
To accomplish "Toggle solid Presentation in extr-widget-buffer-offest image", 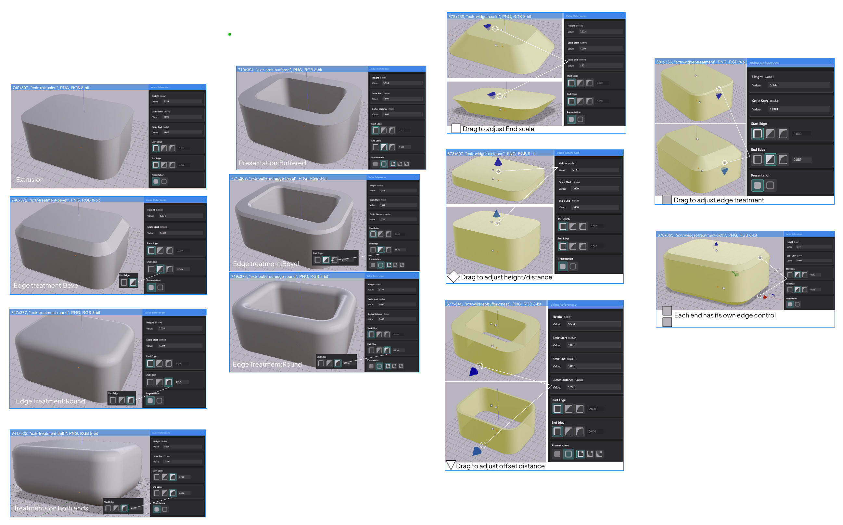I will [x=557, y=454].
